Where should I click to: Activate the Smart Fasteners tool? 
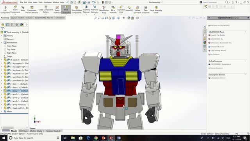pos(57,10)
